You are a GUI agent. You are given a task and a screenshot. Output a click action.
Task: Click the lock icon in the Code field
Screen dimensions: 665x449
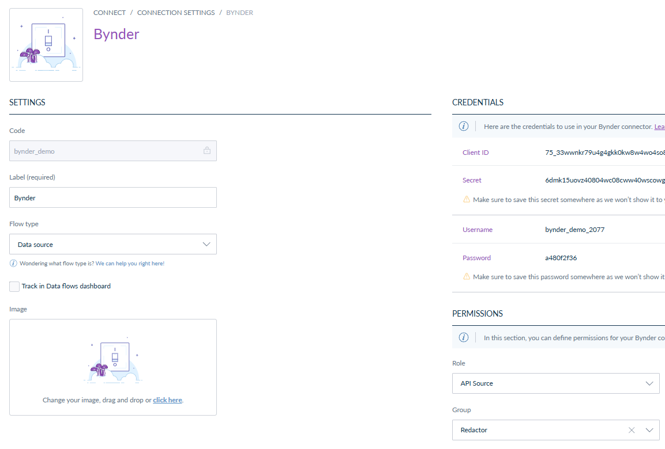(207, 150)
